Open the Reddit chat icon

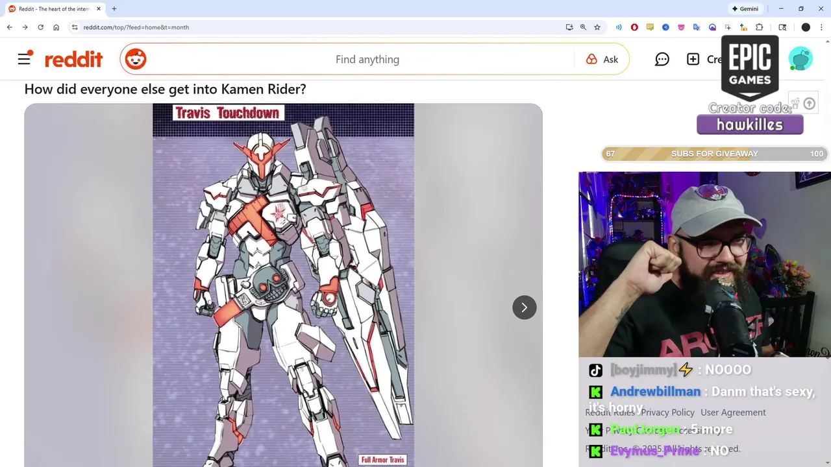click(662, 59)
